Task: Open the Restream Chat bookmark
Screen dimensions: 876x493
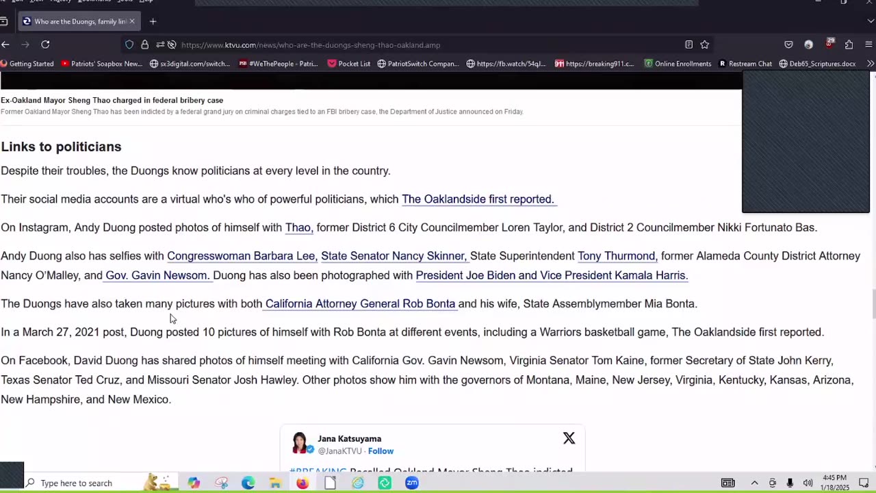Action: 745,64
